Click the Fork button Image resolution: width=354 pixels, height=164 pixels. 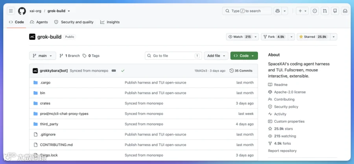275,37
